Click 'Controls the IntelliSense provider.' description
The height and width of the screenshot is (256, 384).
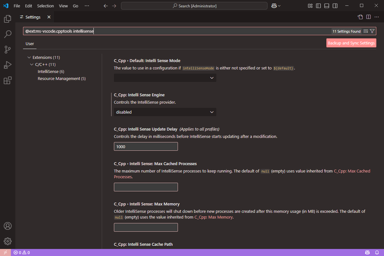(x=145, y=102)
